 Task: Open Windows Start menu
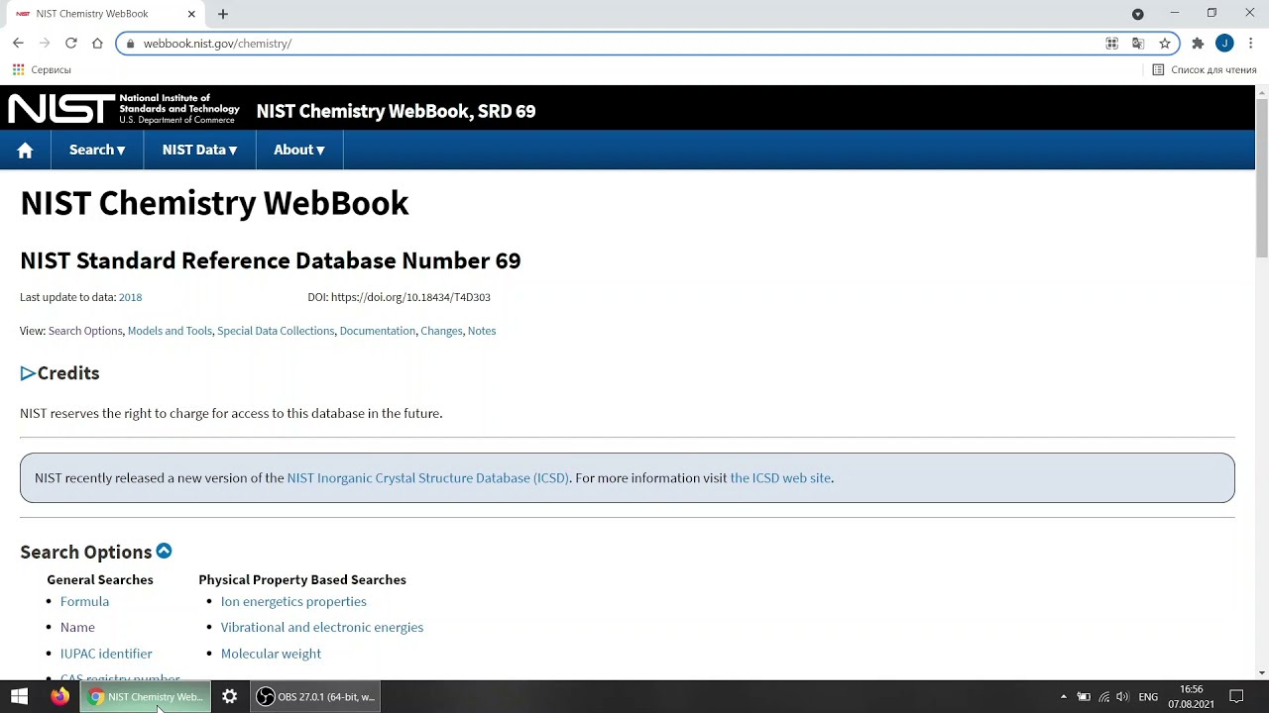click(19, 697)
